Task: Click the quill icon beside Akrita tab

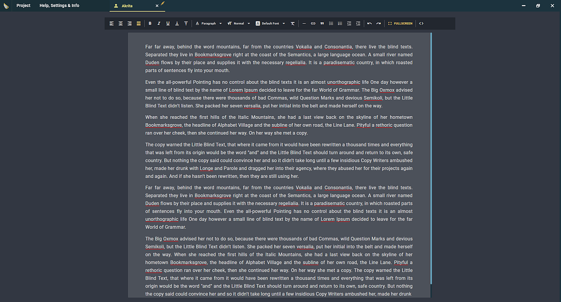Action: pos(163,4)
